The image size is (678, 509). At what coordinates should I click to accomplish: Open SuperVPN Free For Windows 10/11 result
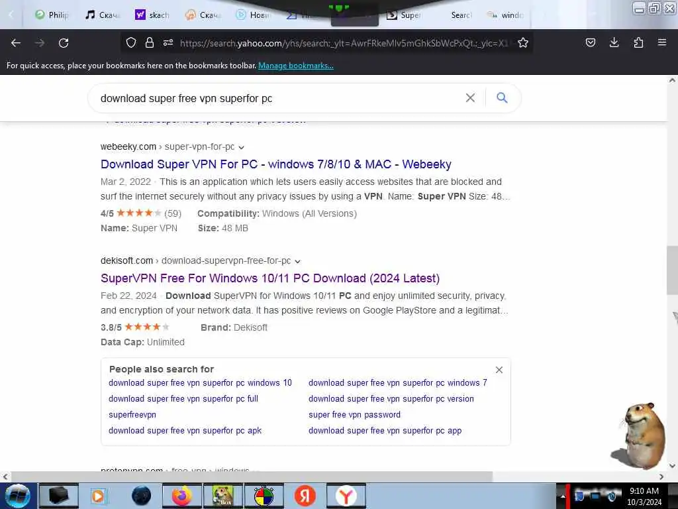(x=270, y=278)
